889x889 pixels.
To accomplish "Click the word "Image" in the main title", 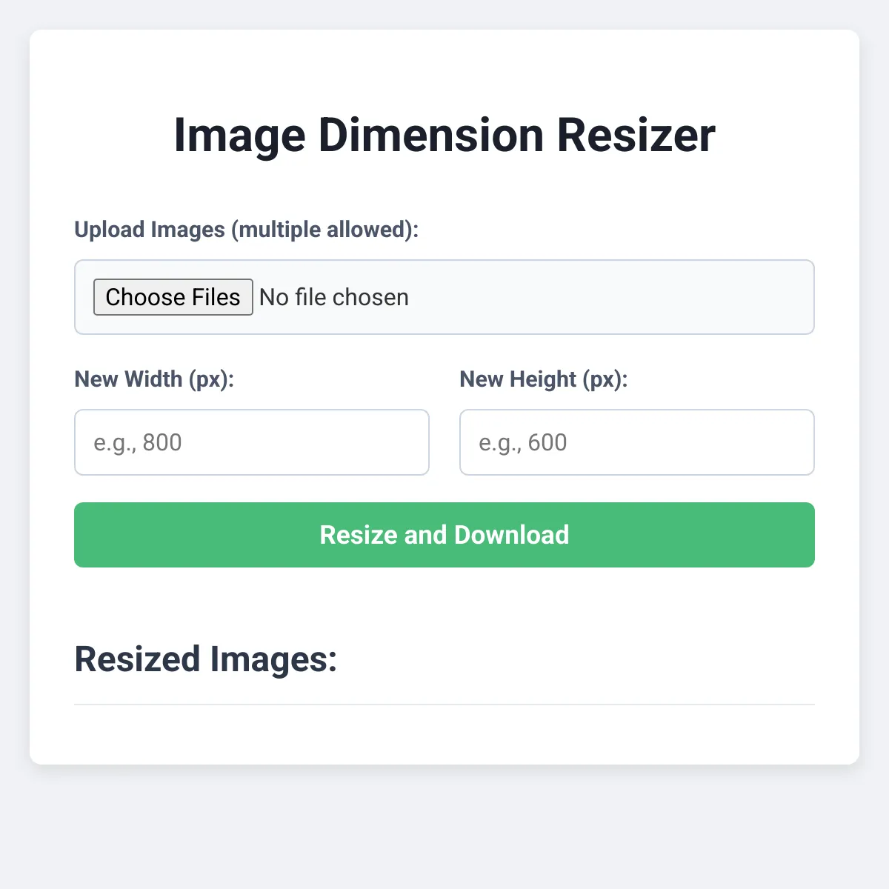I will [x=239, y=136].
